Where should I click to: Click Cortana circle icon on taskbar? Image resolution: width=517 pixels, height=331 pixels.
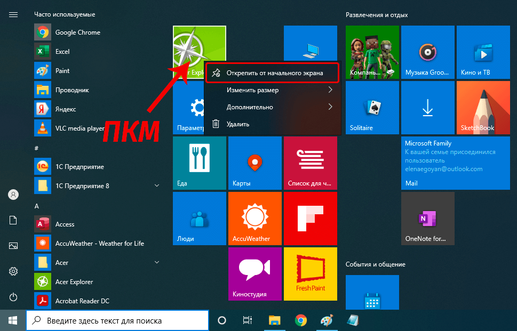222,320
